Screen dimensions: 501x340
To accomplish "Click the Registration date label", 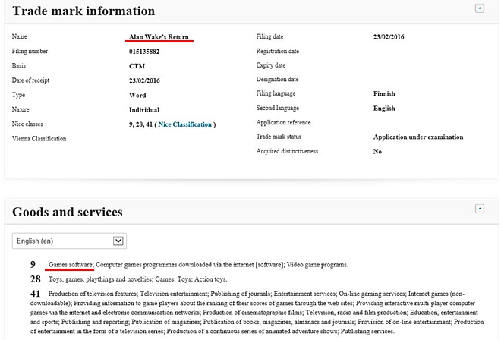I will (277, 51).
